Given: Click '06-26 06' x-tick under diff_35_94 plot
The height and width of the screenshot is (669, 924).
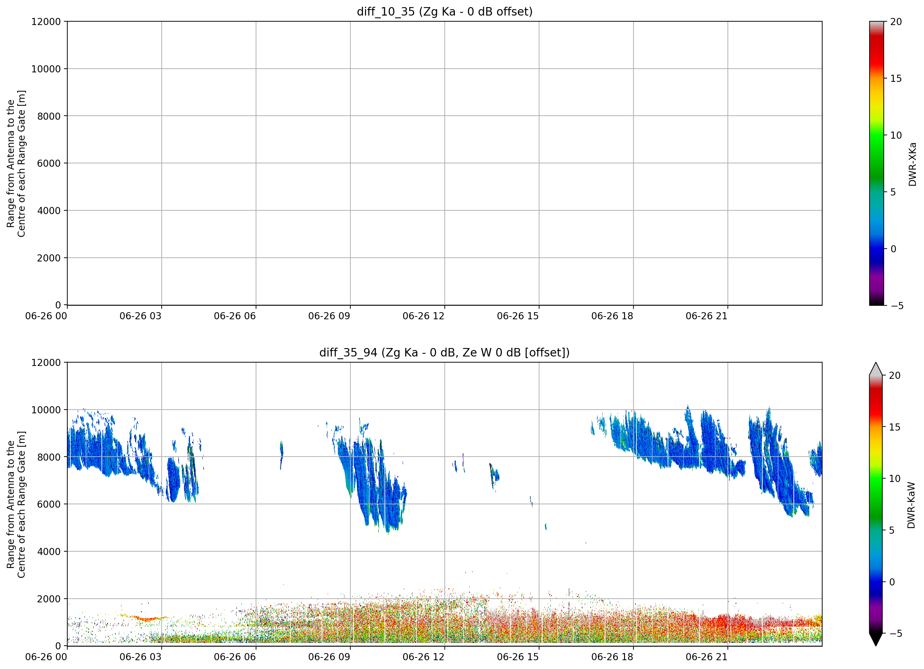Looking at the screenshot, I should click(x=235, y=657).
